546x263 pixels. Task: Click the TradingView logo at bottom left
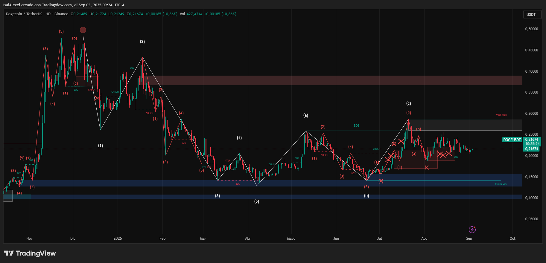[x=30, y=253]
